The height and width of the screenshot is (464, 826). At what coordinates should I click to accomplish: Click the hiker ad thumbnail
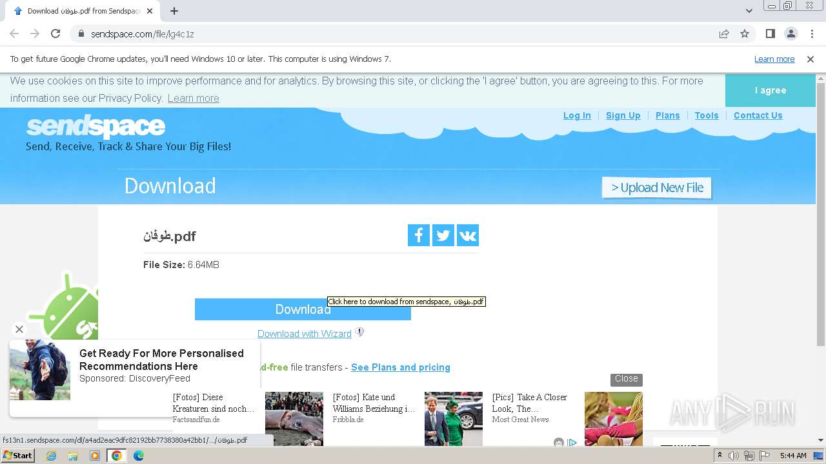click(x=40, y=370)
